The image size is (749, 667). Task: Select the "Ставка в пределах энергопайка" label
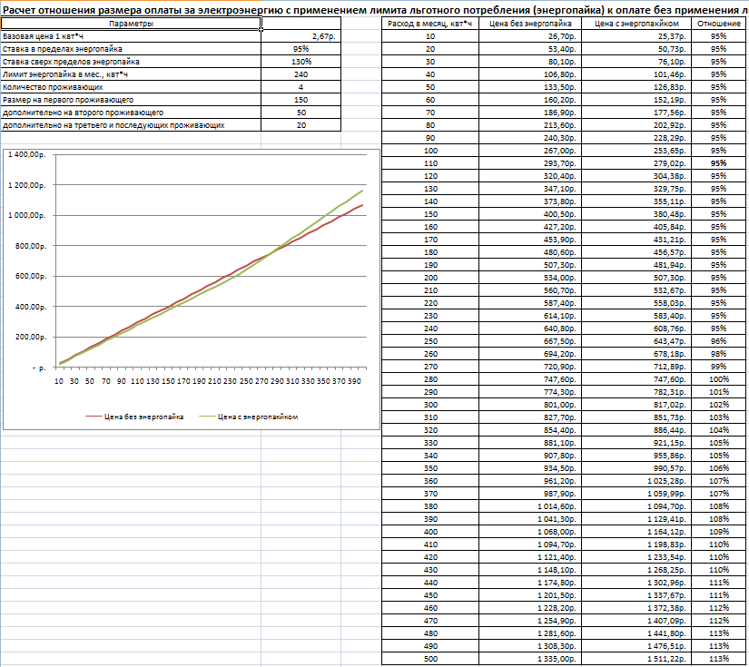(131, 49)
